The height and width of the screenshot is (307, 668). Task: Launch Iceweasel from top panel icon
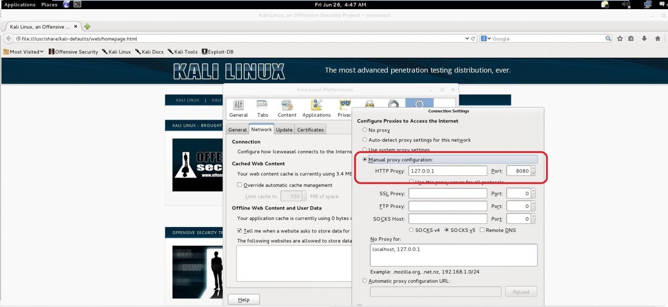pyautogui.click(x=66, y=4)
